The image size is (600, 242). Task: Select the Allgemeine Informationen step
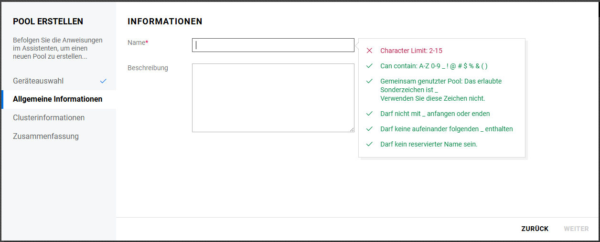tap(57, 99)
